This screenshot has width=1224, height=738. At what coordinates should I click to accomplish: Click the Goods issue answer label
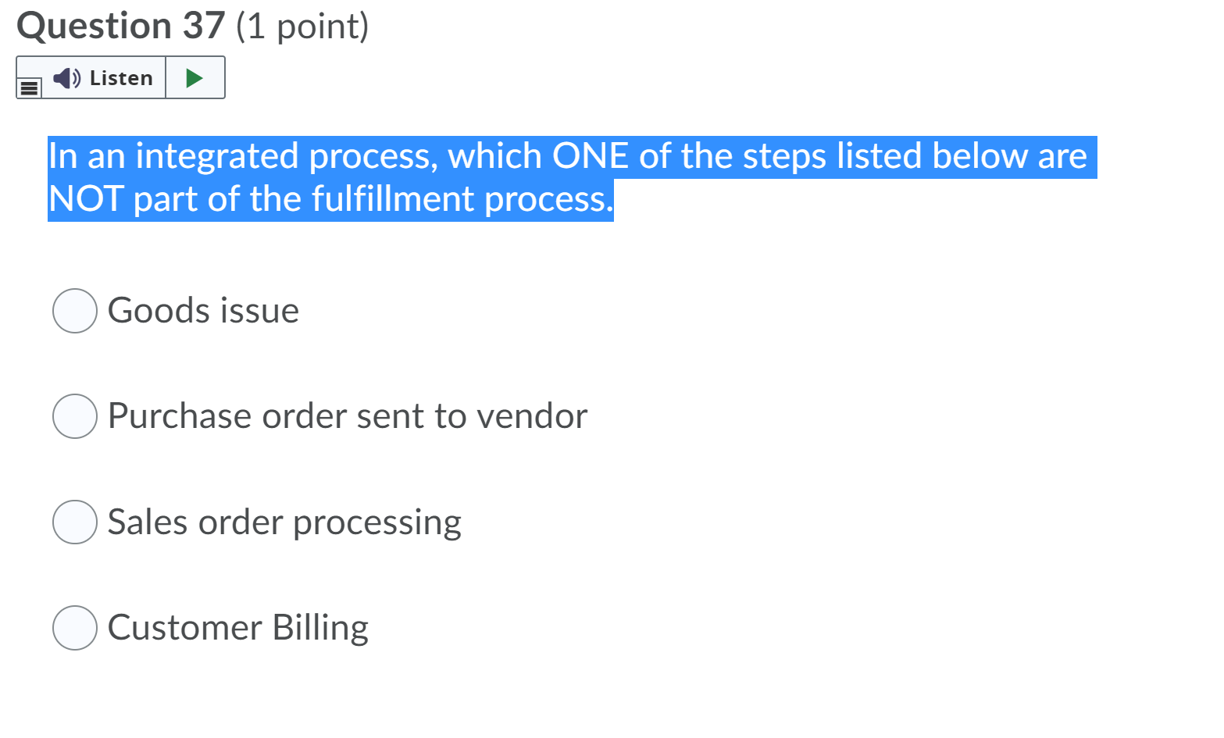tap(203, 310)
